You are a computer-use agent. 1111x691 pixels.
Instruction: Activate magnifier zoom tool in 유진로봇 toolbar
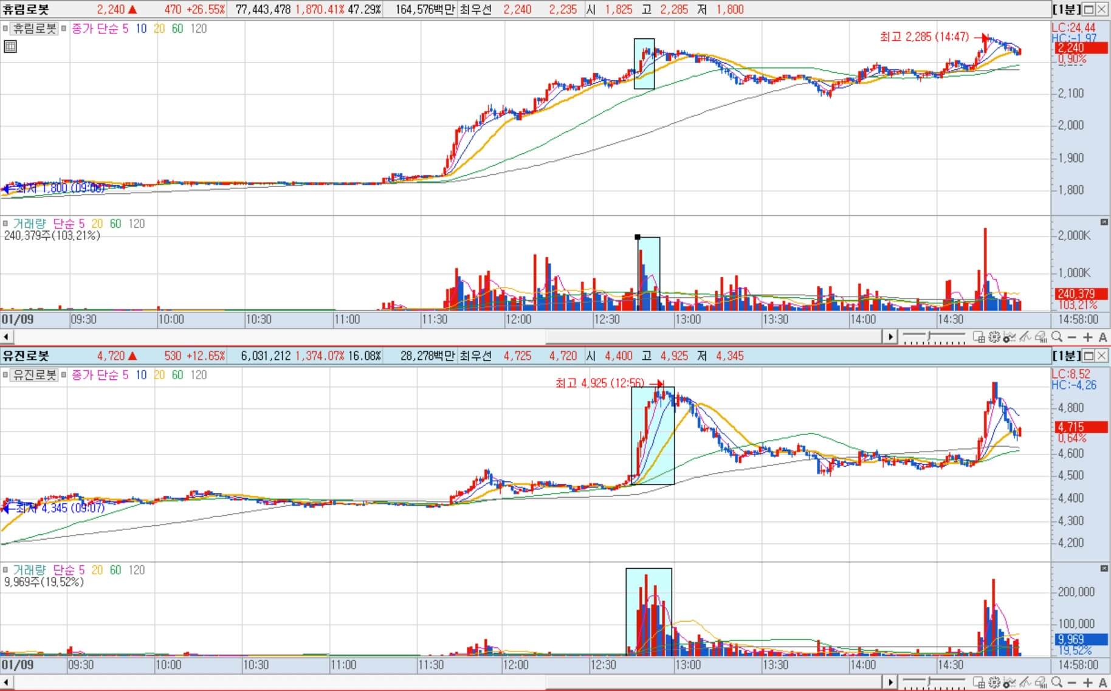(x=1056, y=682)
